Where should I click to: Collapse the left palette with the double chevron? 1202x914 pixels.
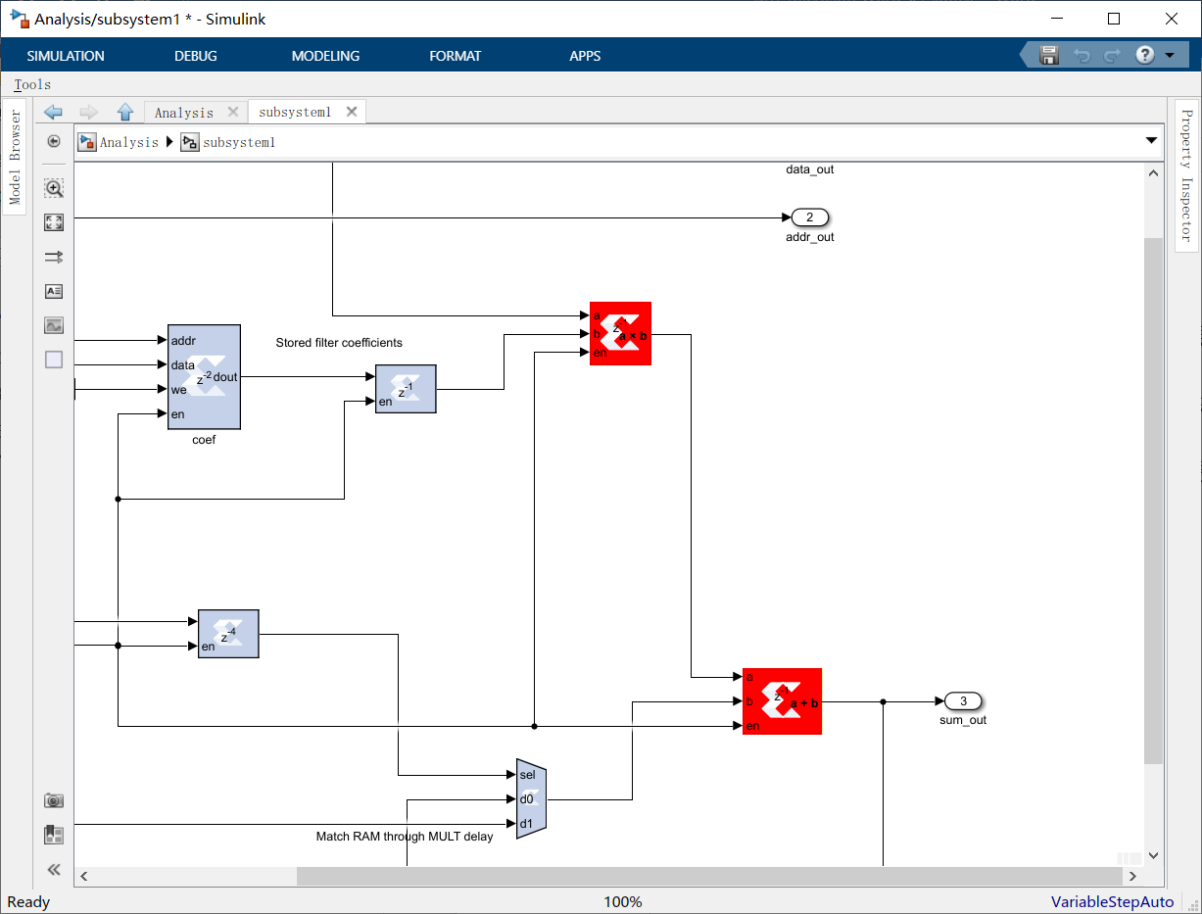point(54,869)
